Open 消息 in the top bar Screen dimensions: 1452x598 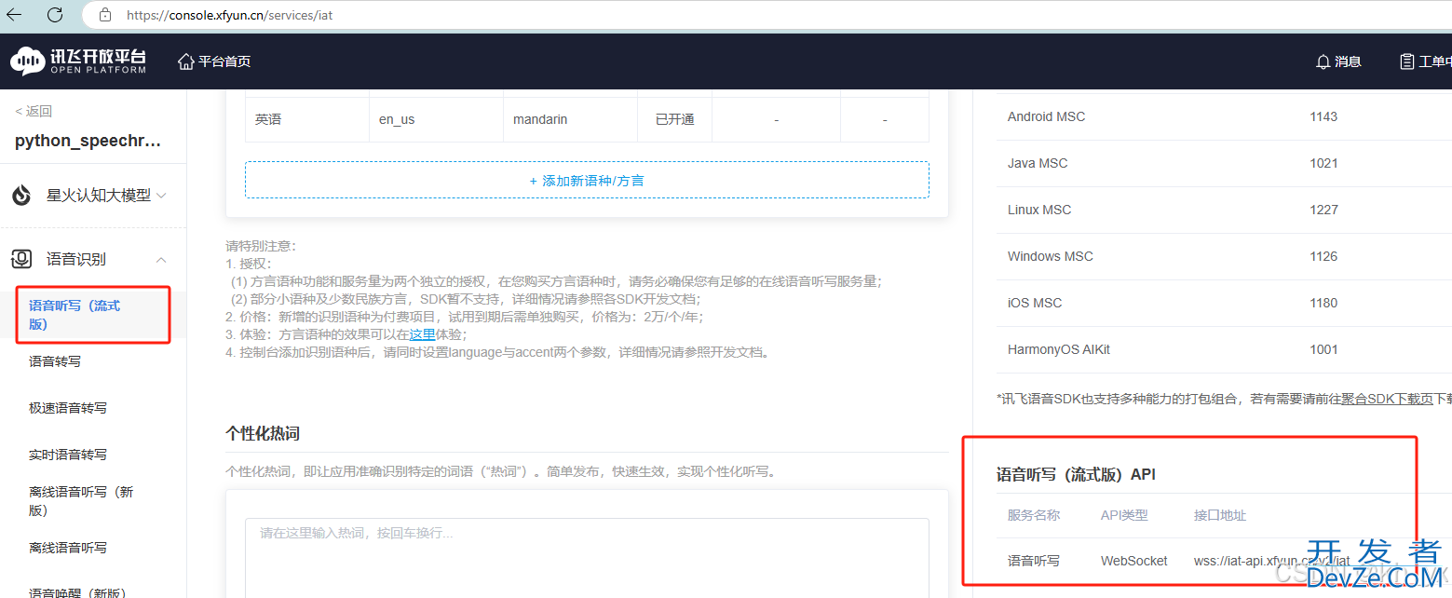[x=1348, y=61]
